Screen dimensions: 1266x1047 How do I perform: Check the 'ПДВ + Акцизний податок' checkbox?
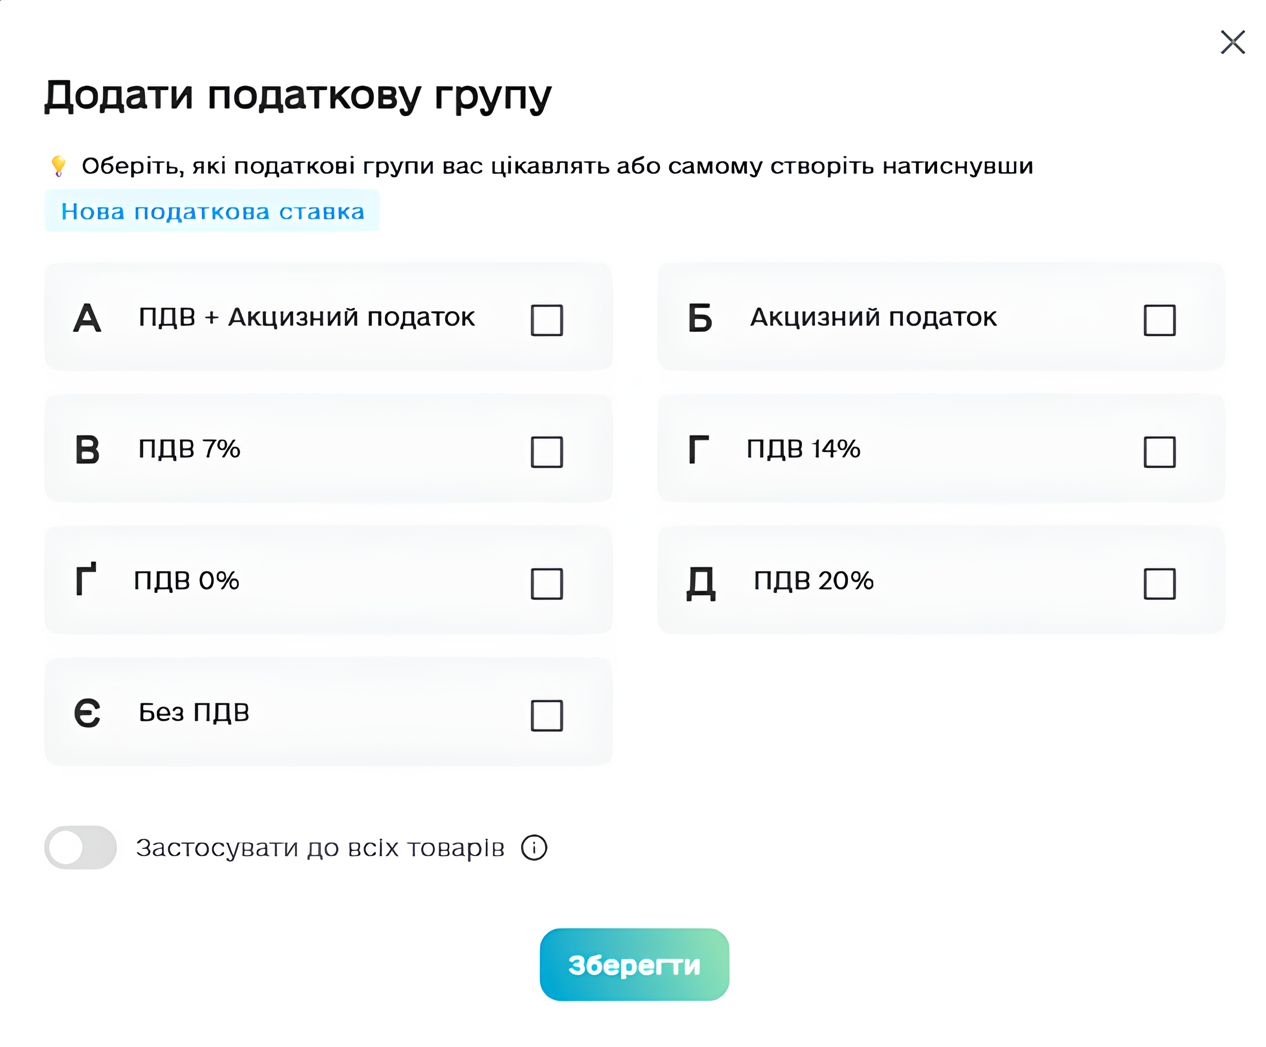[546, 320]
